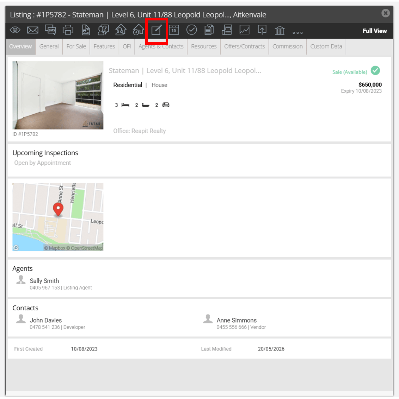Open the line chart statistics icon
The image size is (399, 399).
(245, 30)
